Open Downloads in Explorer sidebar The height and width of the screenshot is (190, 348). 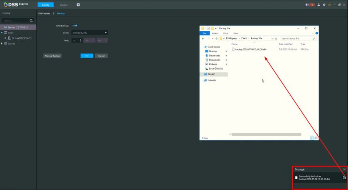(x=214, y=55)
